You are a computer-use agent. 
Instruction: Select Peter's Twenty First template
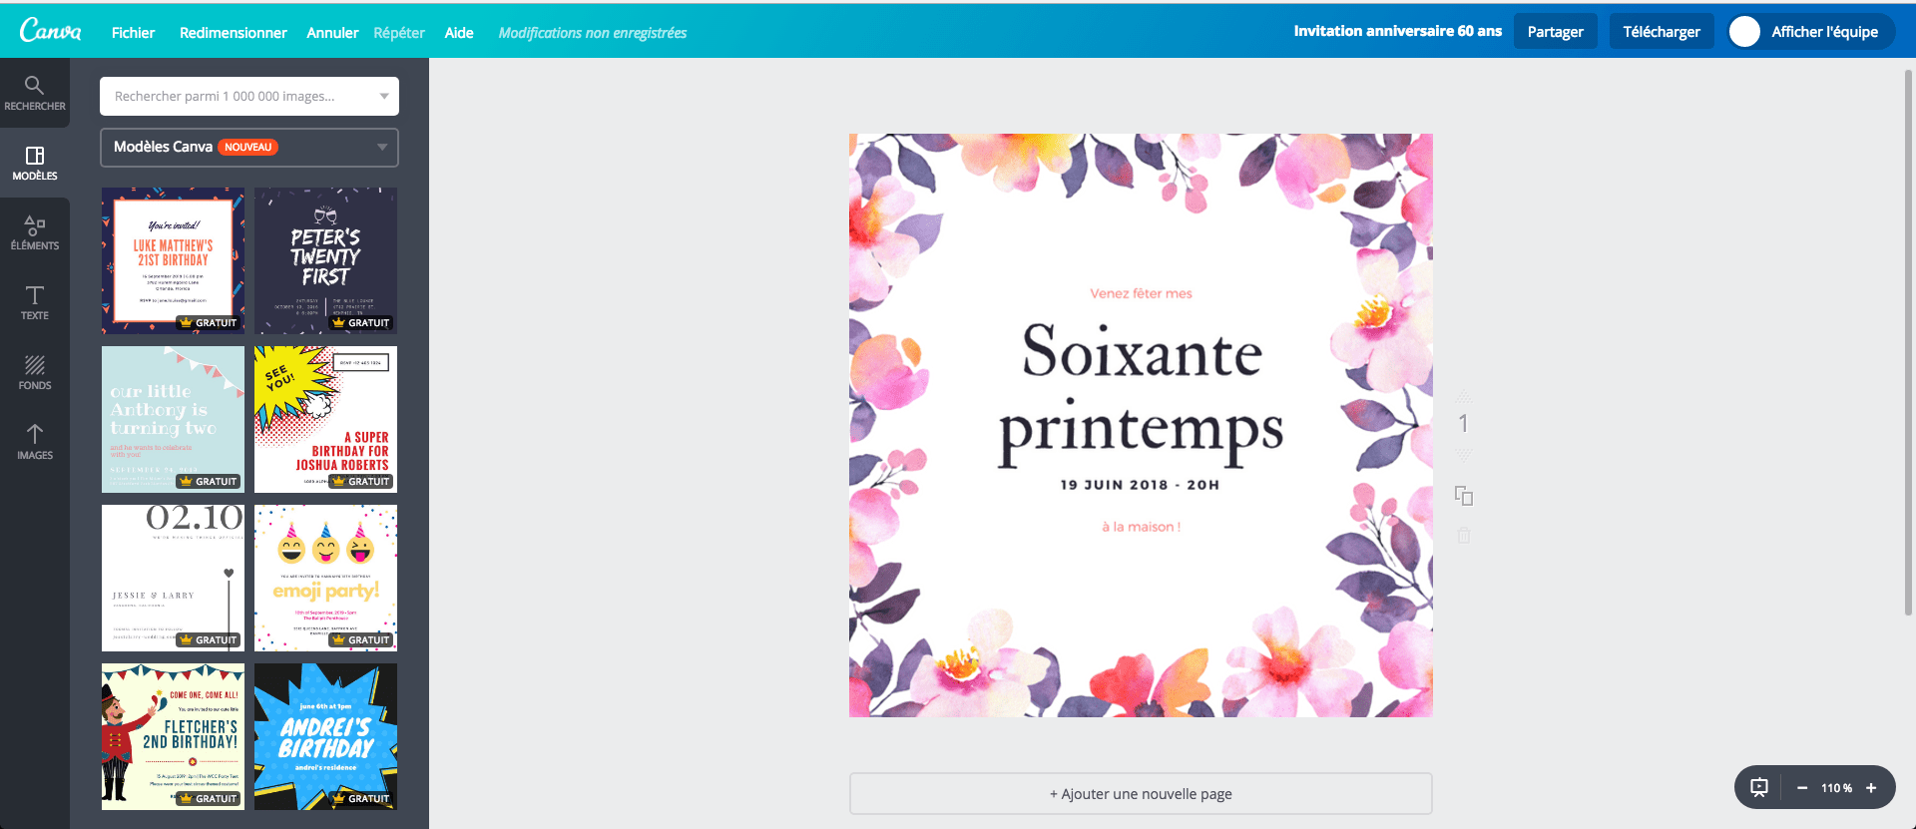click(x=325, y=260)
